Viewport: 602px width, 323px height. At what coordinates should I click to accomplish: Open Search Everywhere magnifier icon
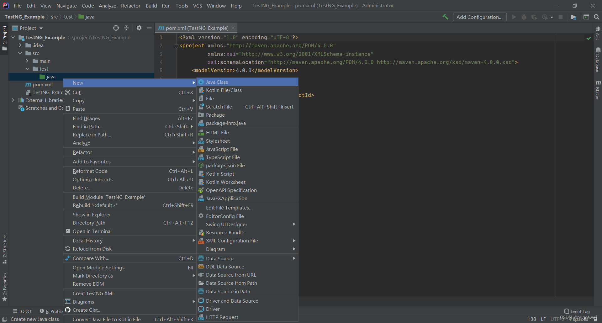point(597,17)
